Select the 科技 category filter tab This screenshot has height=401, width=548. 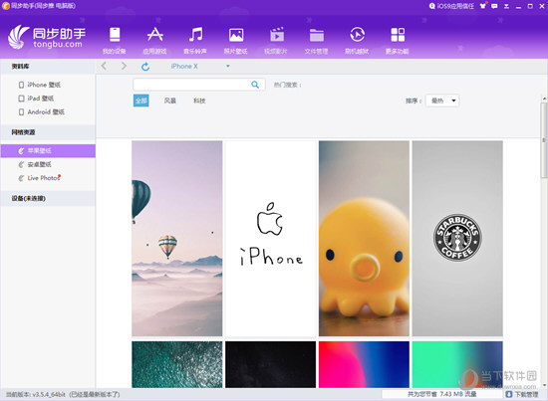199,100
